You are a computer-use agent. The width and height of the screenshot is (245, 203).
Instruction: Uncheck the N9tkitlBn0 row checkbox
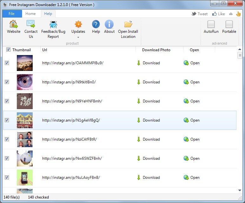pos(7,82)
